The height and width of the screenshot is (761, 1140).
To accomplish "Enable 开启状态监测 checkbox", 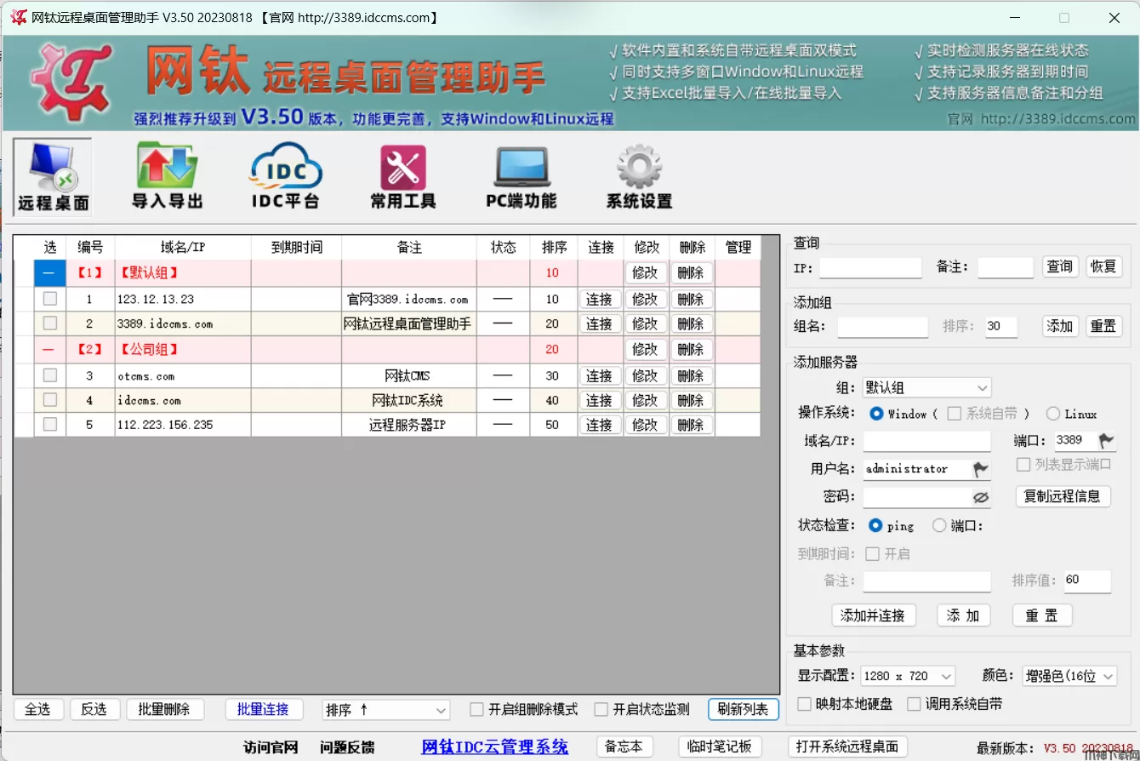I will click(601, 709).
